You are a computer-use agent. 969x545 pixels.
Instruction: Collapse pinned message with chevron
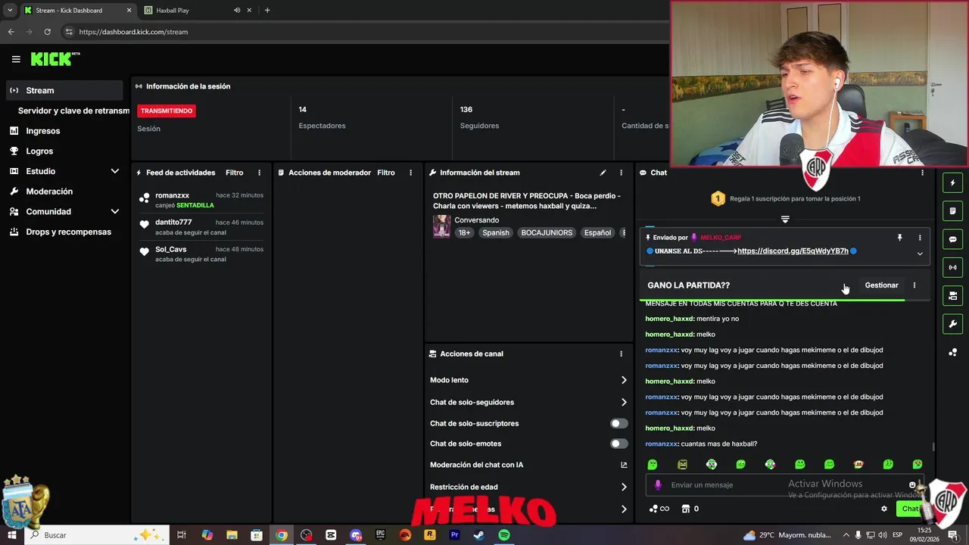point(920,254)
